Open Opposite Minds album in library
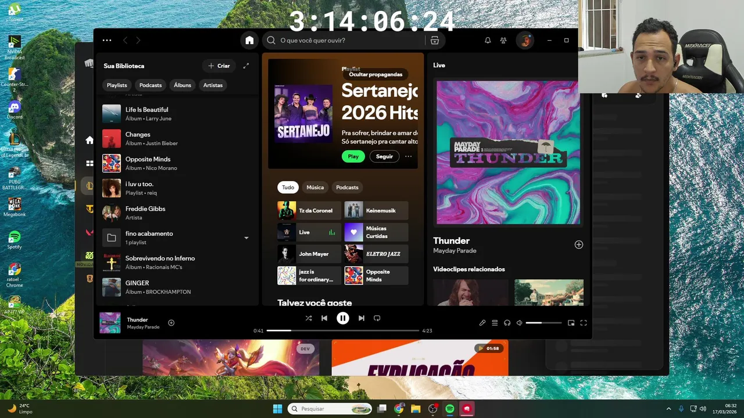Image resolution: width=744 pixels, height=418 pixels. pyautogui.click(x=177, y=163)
